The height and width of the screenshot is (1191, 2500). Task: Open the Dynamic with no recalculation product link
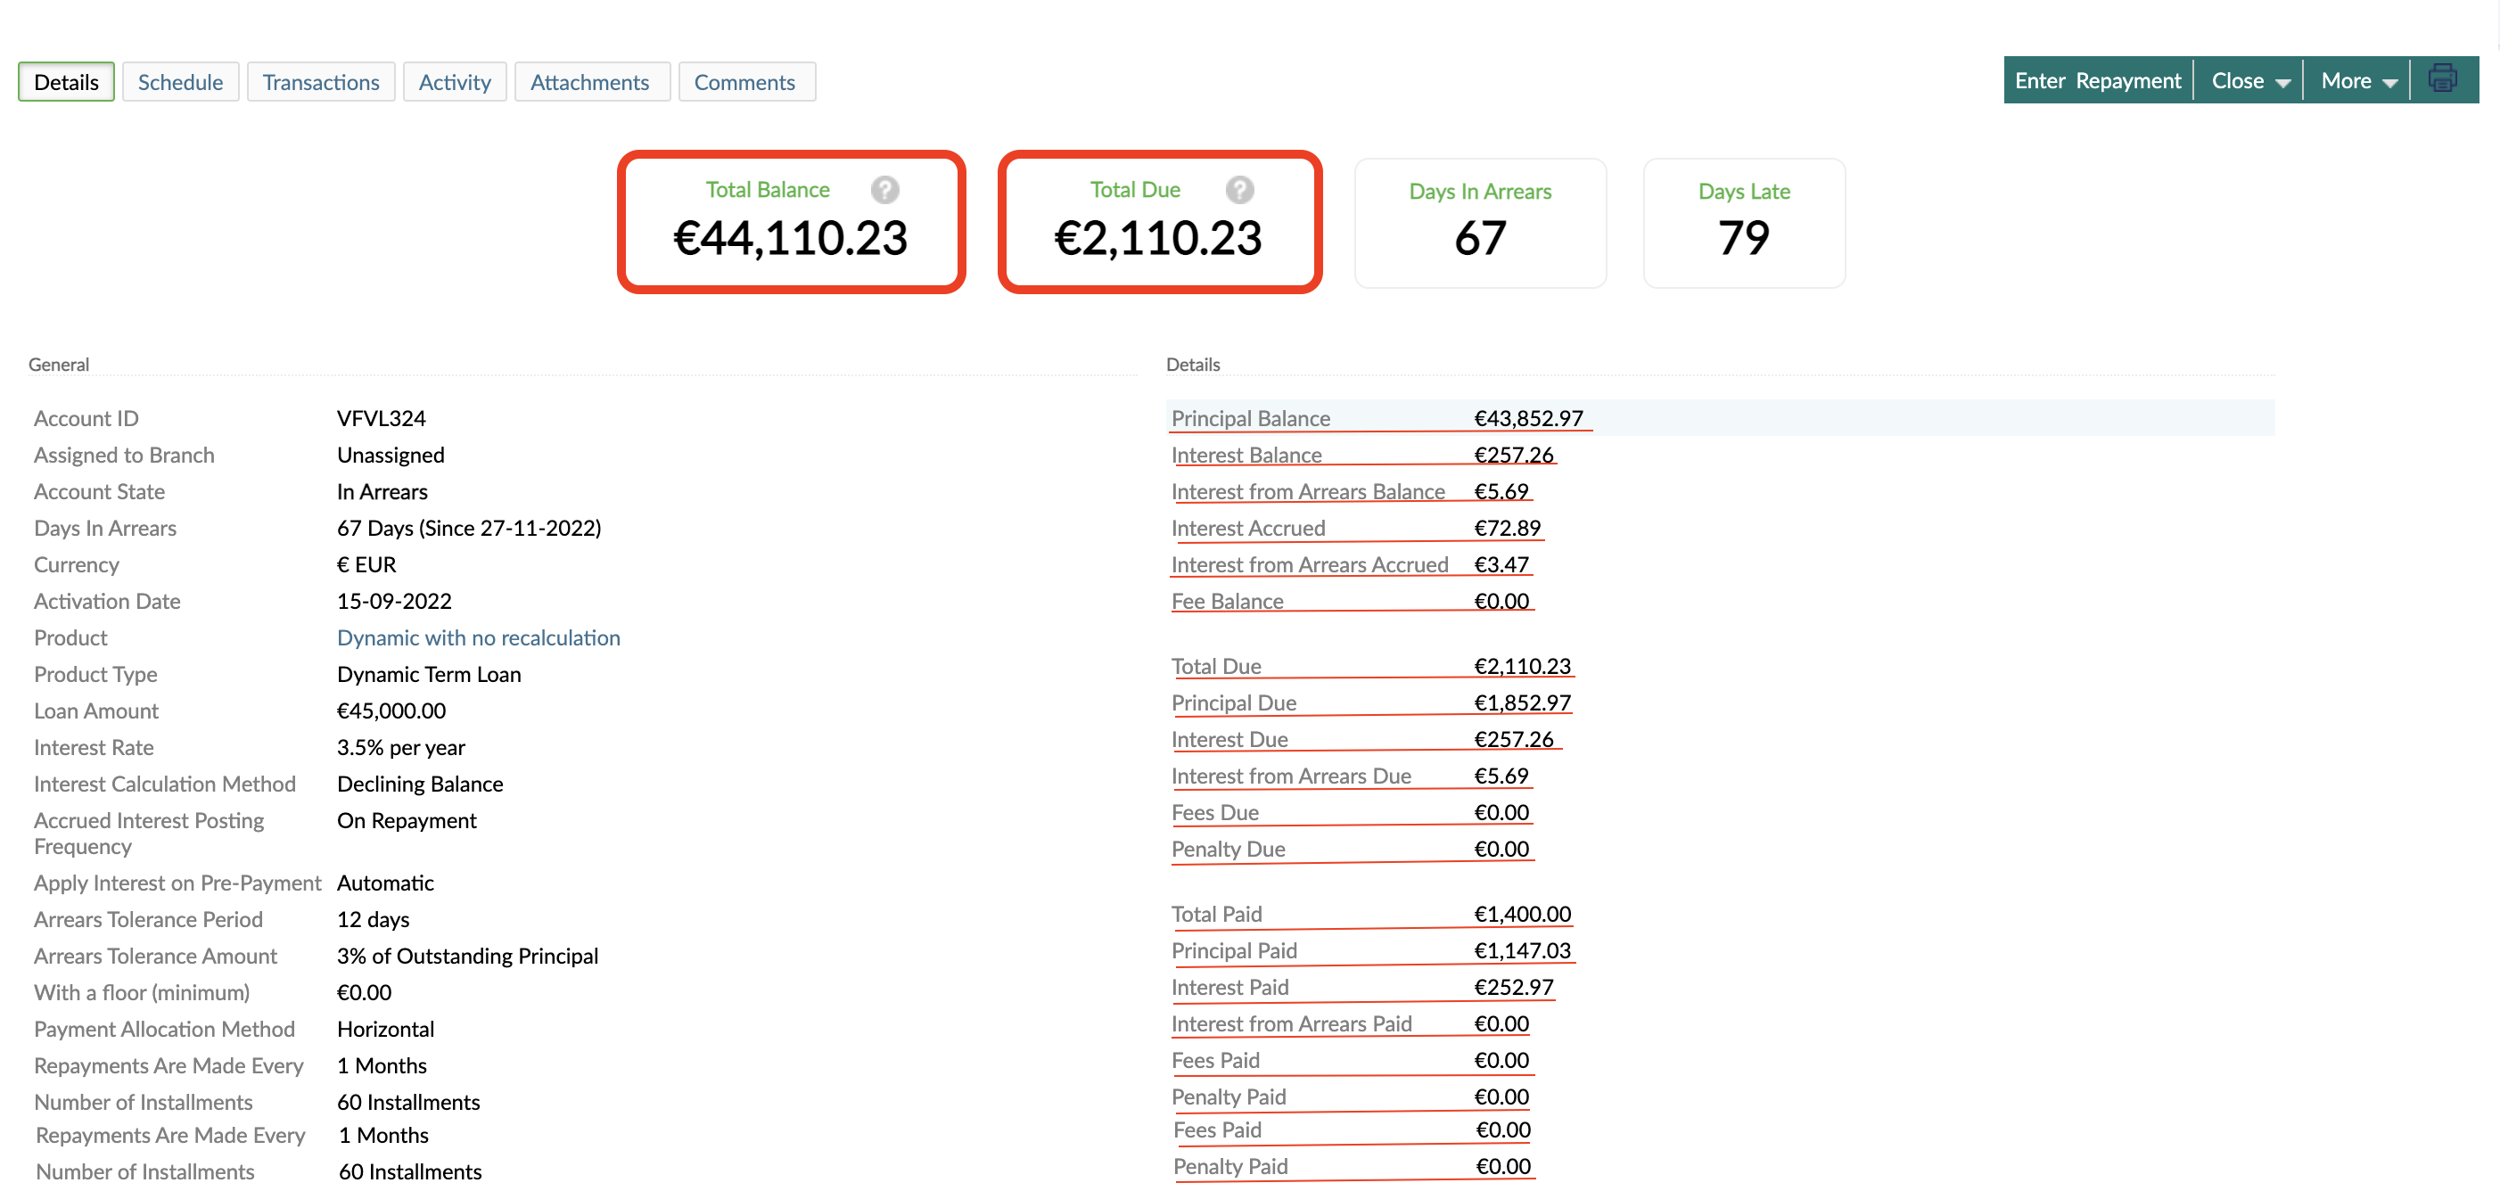click(x=479, y=637)
